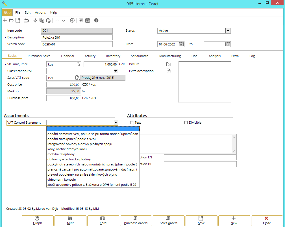Select 'mobilní telephony' from dropdown list
Screen dimensions: 285x227
[61, 154]
